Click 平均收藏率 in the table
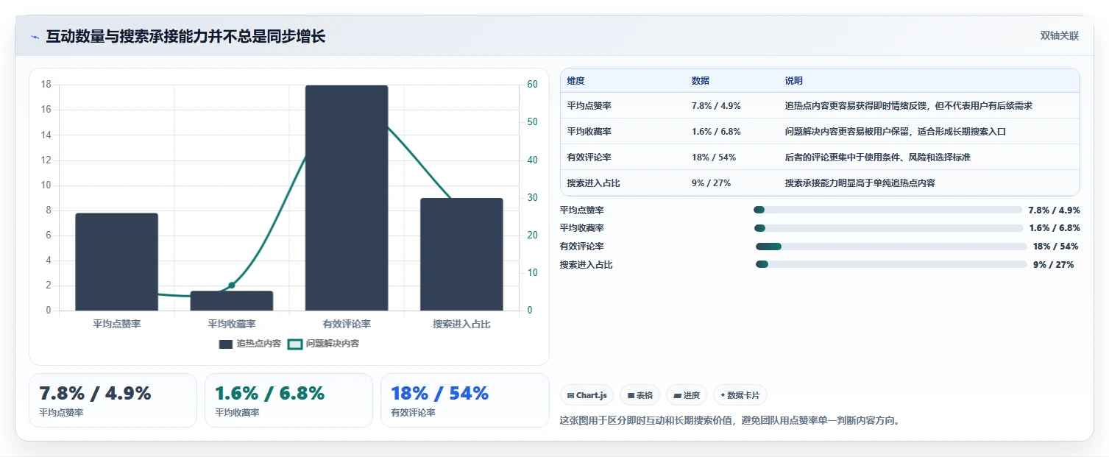 coord(589,132)
